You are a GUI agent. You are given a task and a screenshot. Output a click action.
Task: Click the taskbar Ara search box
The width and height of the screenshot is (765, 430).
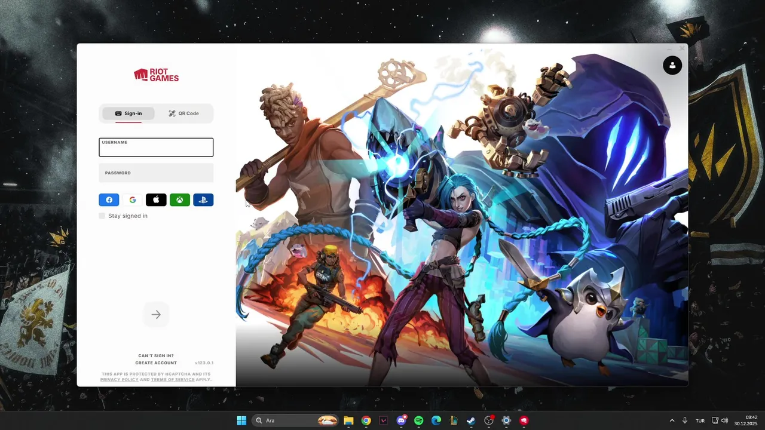click(294, 420)
